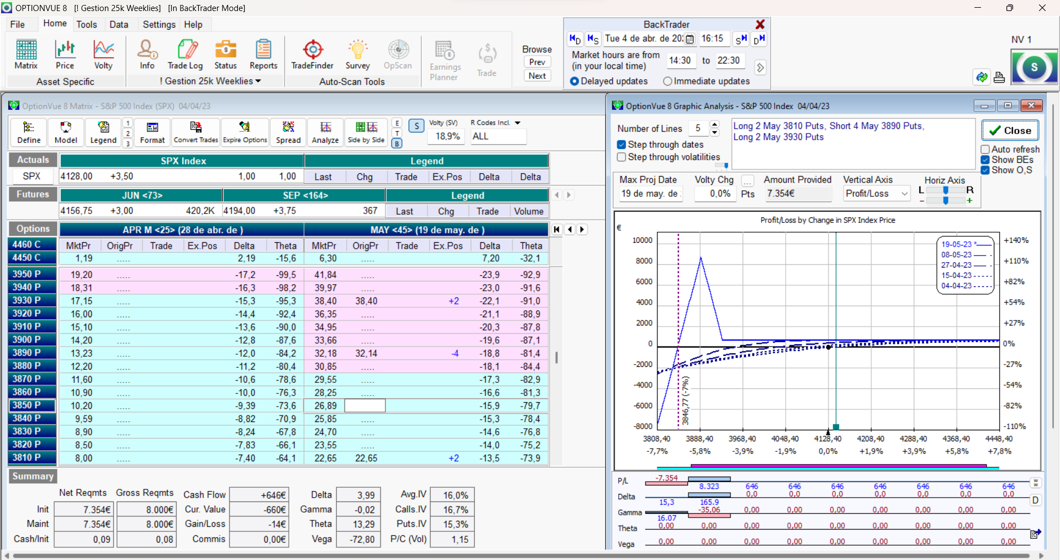
Task: Adjust the upper Horiz Axis slider
Action: (x=946, y=190)
